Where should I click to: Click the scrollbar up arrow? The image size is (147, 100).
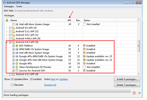139,20
